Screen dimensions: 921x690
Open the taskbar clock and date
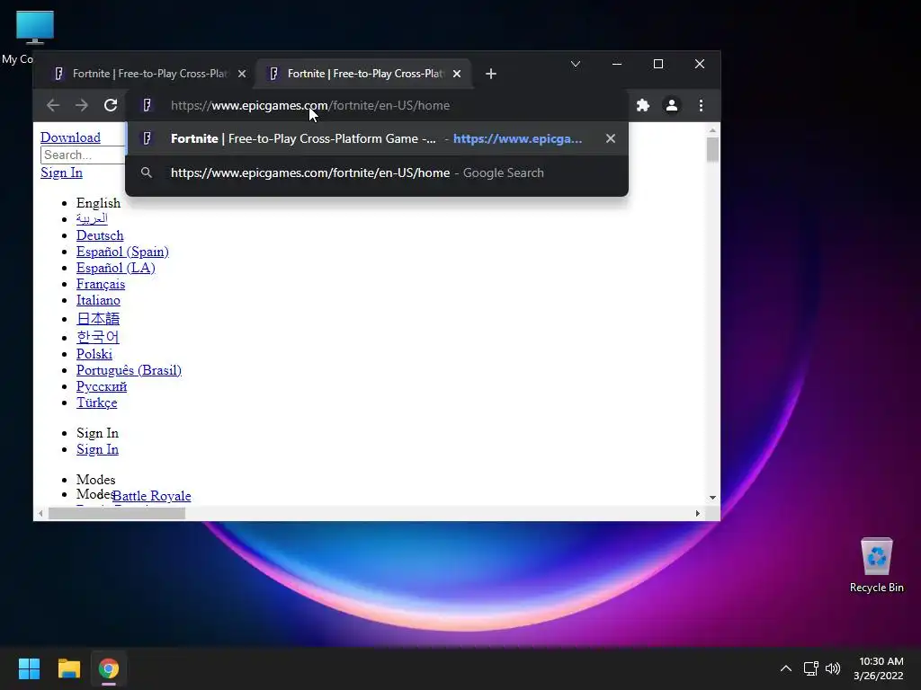point(879,668)
